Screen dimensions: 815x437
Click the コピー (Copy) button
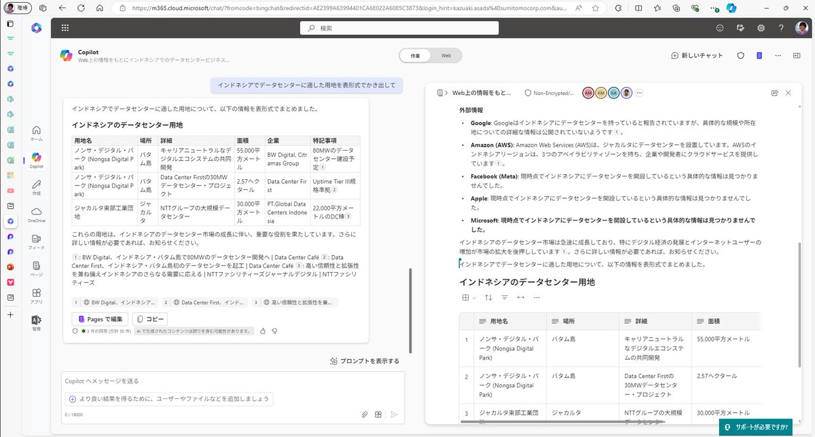[150, 319]
